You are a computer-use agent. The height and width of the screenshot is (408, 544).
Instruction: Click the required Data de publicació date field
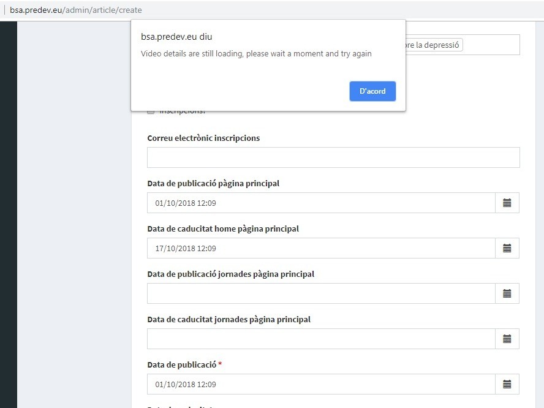tap(321, 384)
